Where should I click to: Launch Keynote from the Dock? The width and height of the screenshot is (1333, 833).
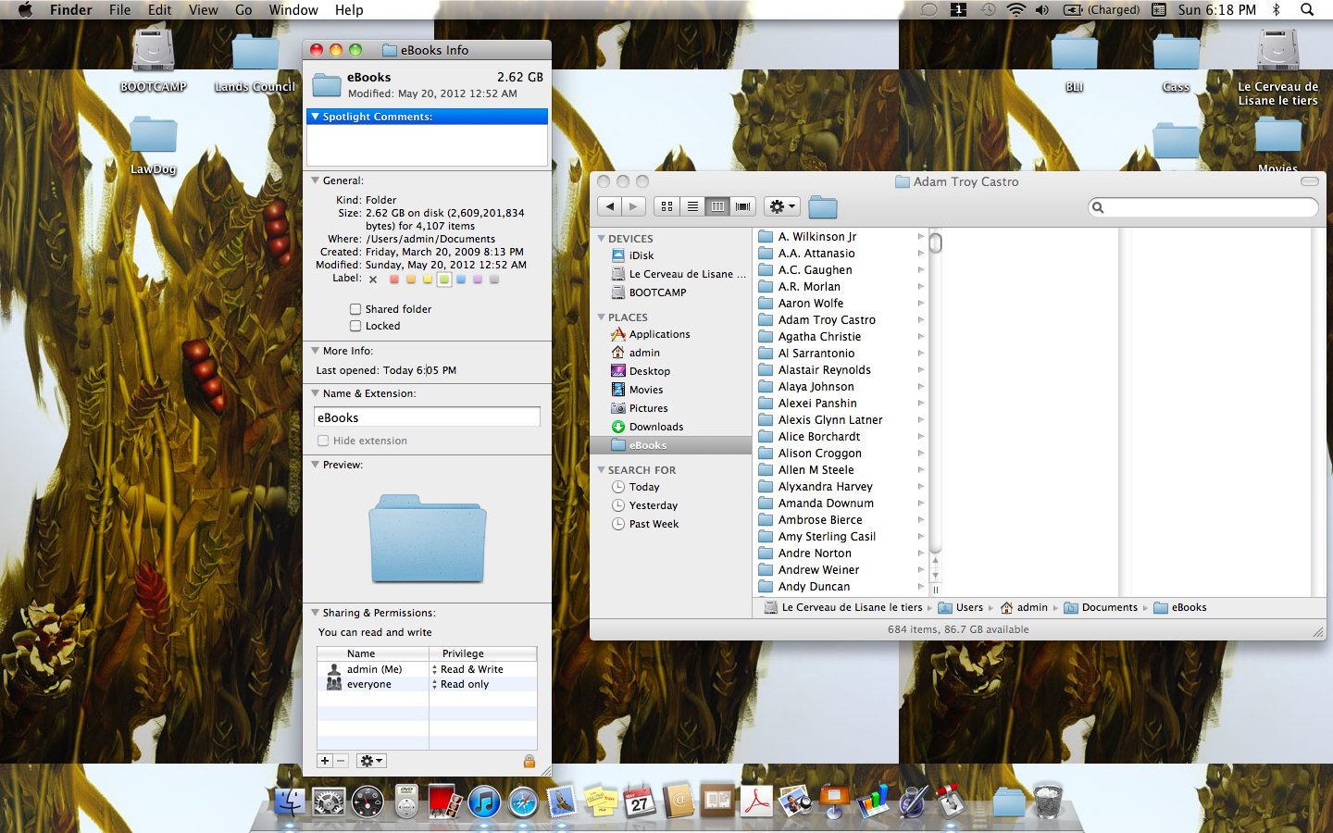point(834,802)
